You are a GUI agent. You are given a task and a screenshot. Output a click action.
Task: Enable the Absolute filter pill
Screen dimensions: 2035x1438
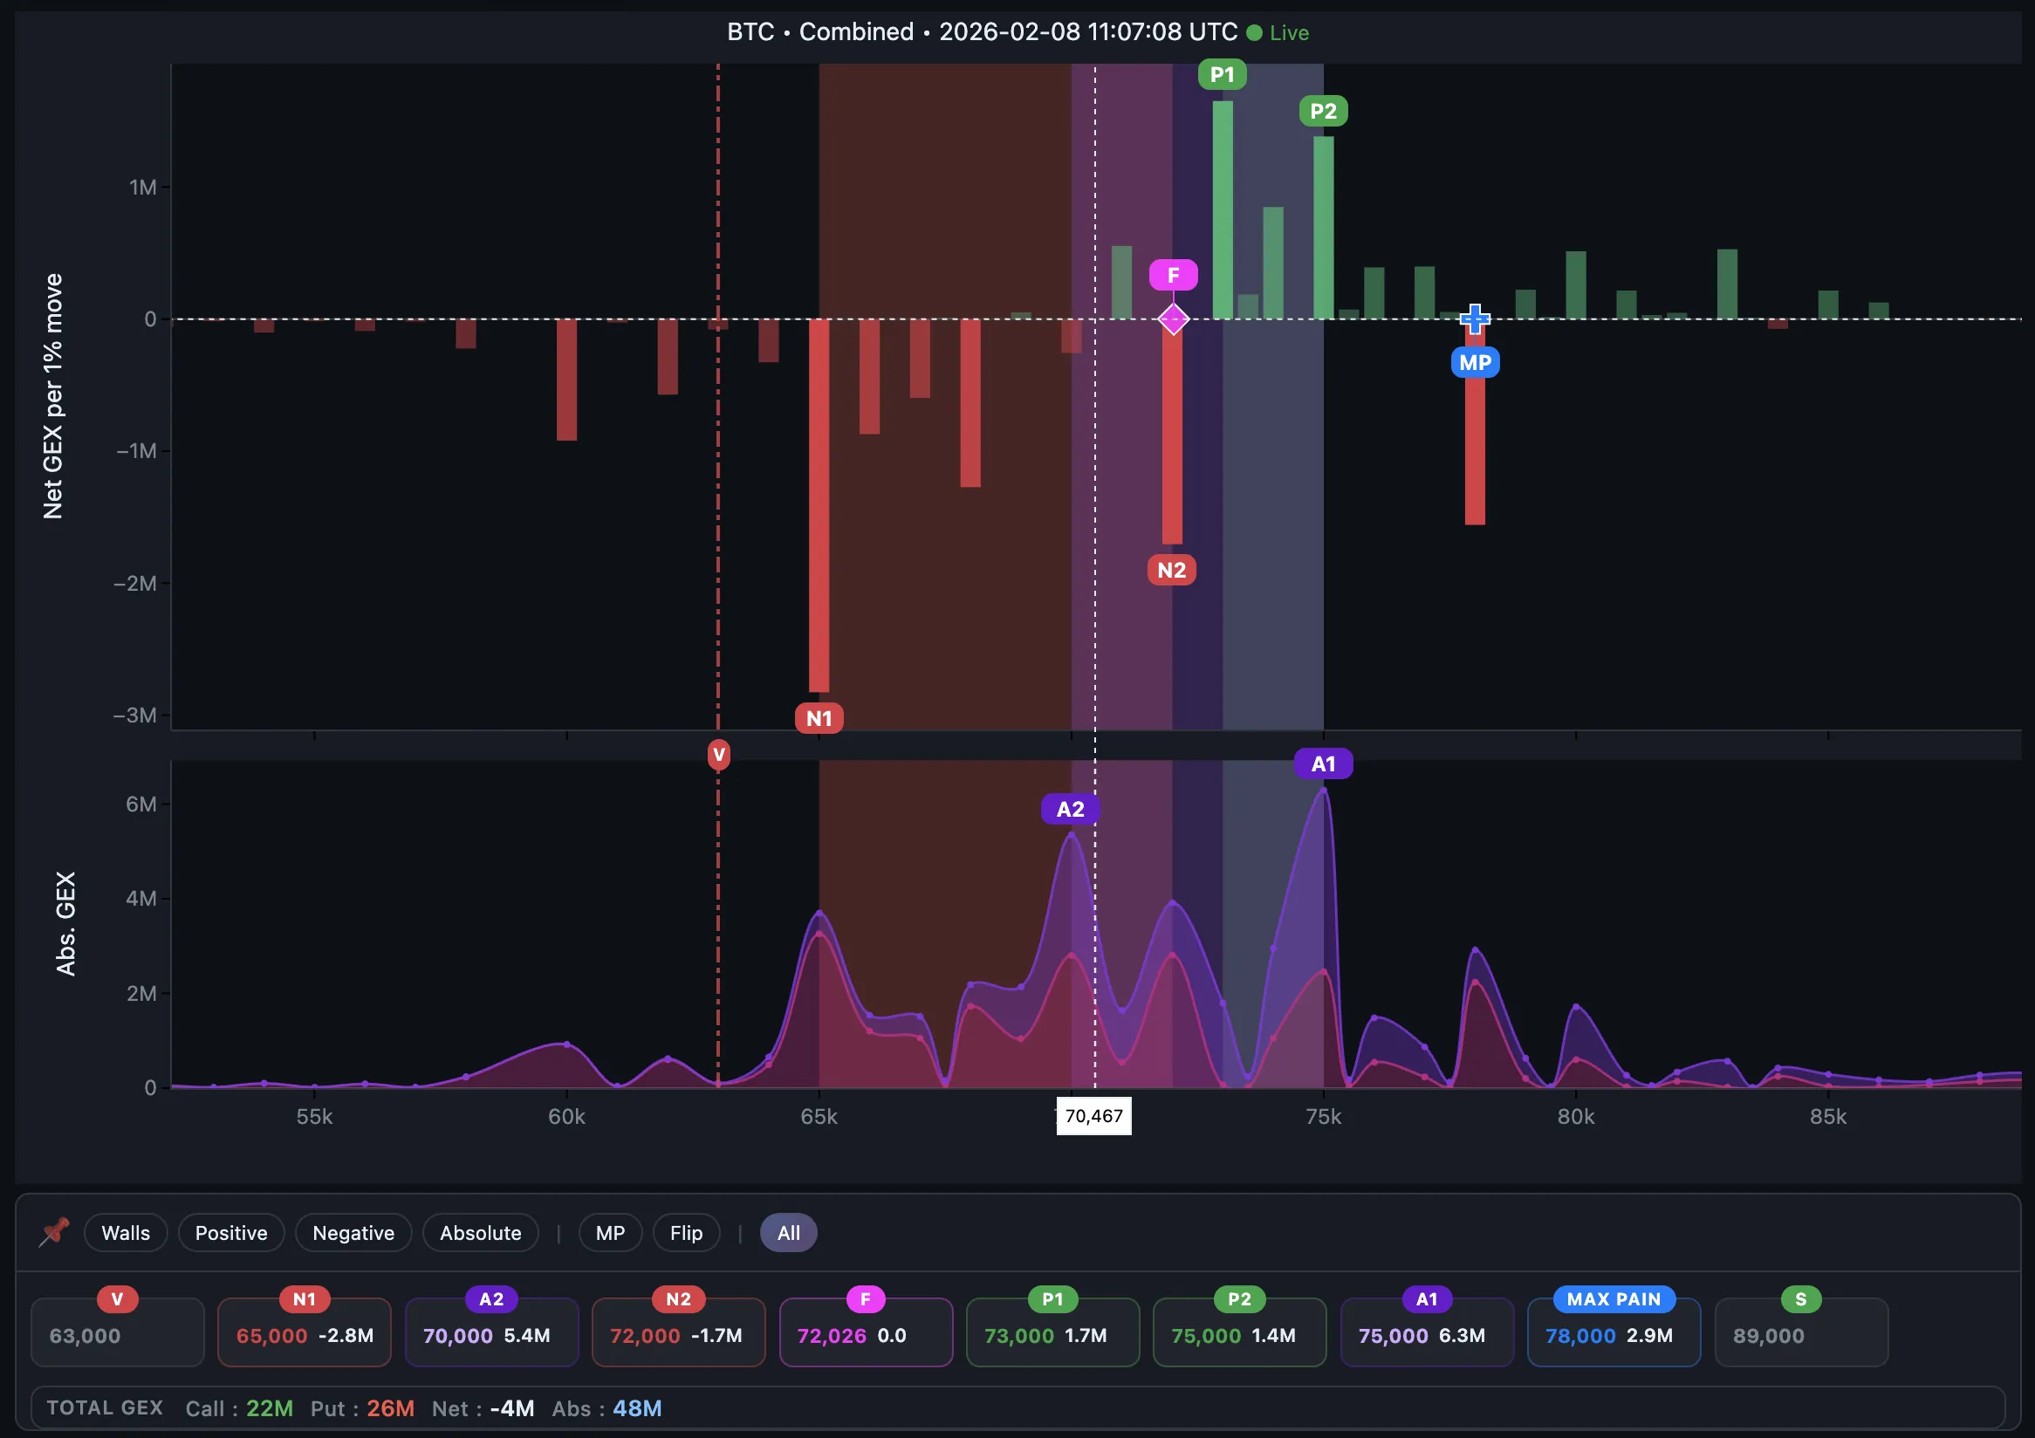[480, 1232]
